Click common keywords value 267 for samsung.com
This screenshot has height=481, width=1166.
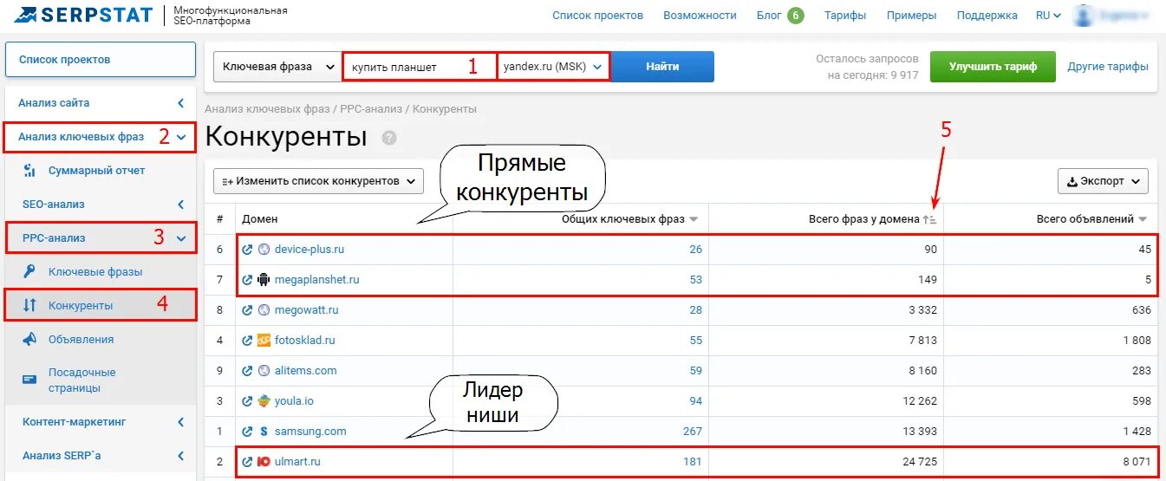692,432
